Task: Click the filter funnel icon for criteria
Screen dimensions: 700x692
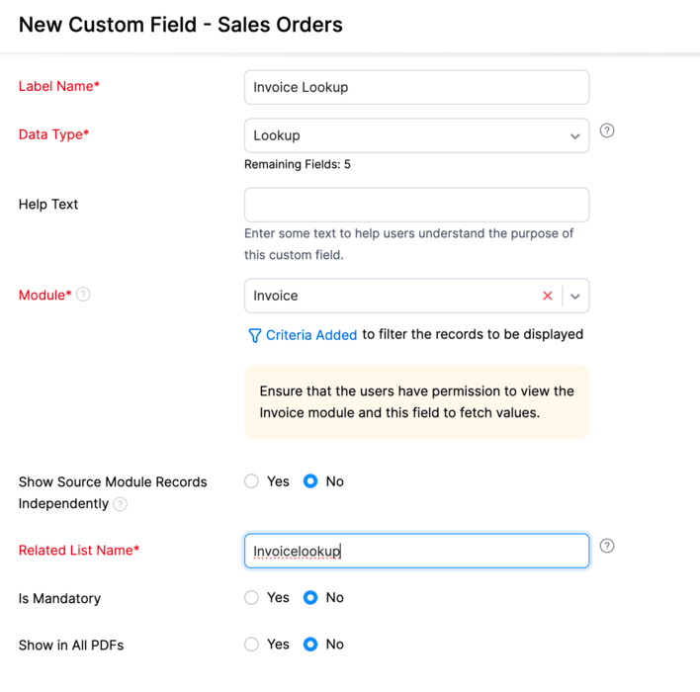Action: pos(254,335)
